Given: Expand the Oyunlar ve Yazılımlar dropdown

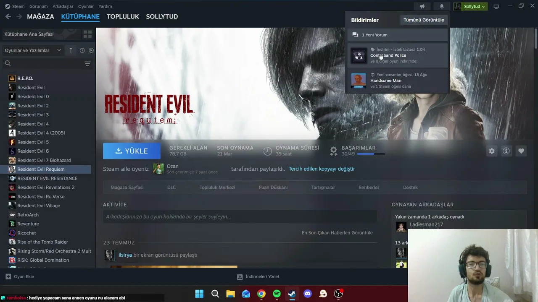Looking at the screenshot, I should [x=33, y=50].
